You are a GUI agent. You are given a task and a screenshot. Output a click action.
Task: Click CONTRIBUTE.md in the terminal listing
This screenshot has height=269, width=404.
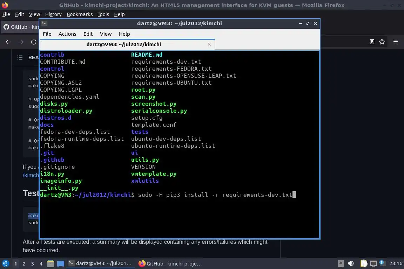click(x=63, y=62)
